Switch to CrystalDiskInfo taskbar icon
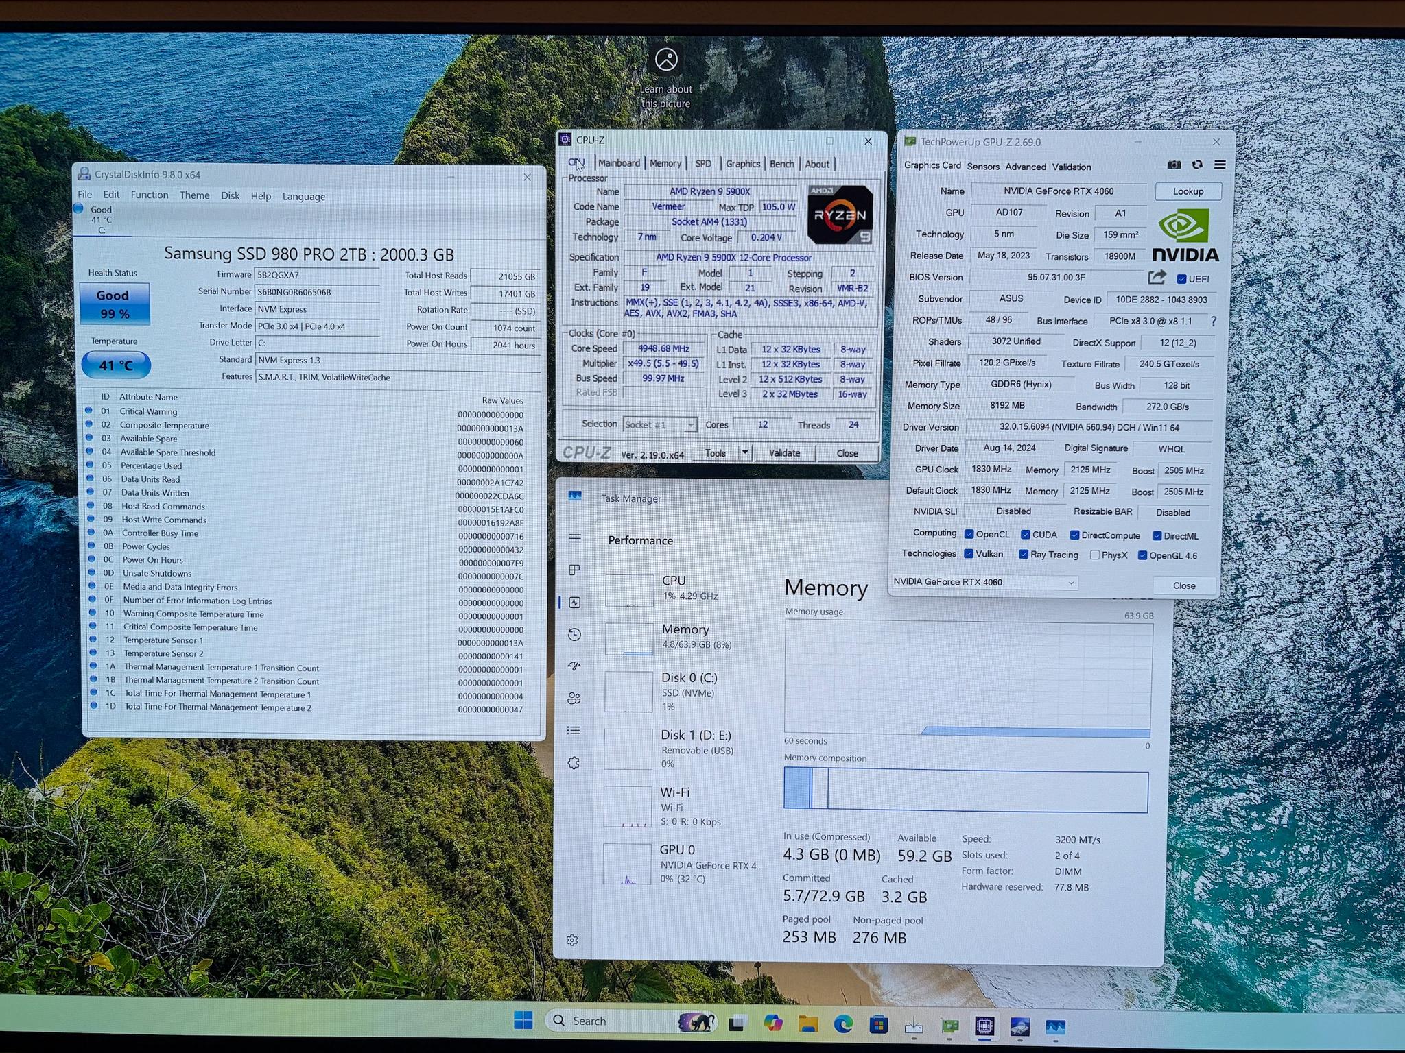This screenshot has width=1405, height=1053. pyautogui.click(x=1020, y=1026)
